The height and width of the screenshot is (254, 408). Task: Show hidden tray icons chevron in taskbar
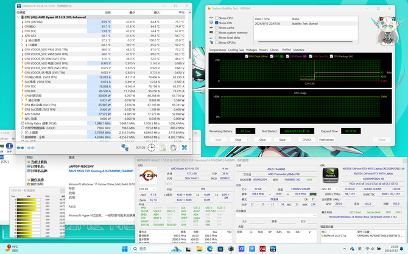point(345,249)
